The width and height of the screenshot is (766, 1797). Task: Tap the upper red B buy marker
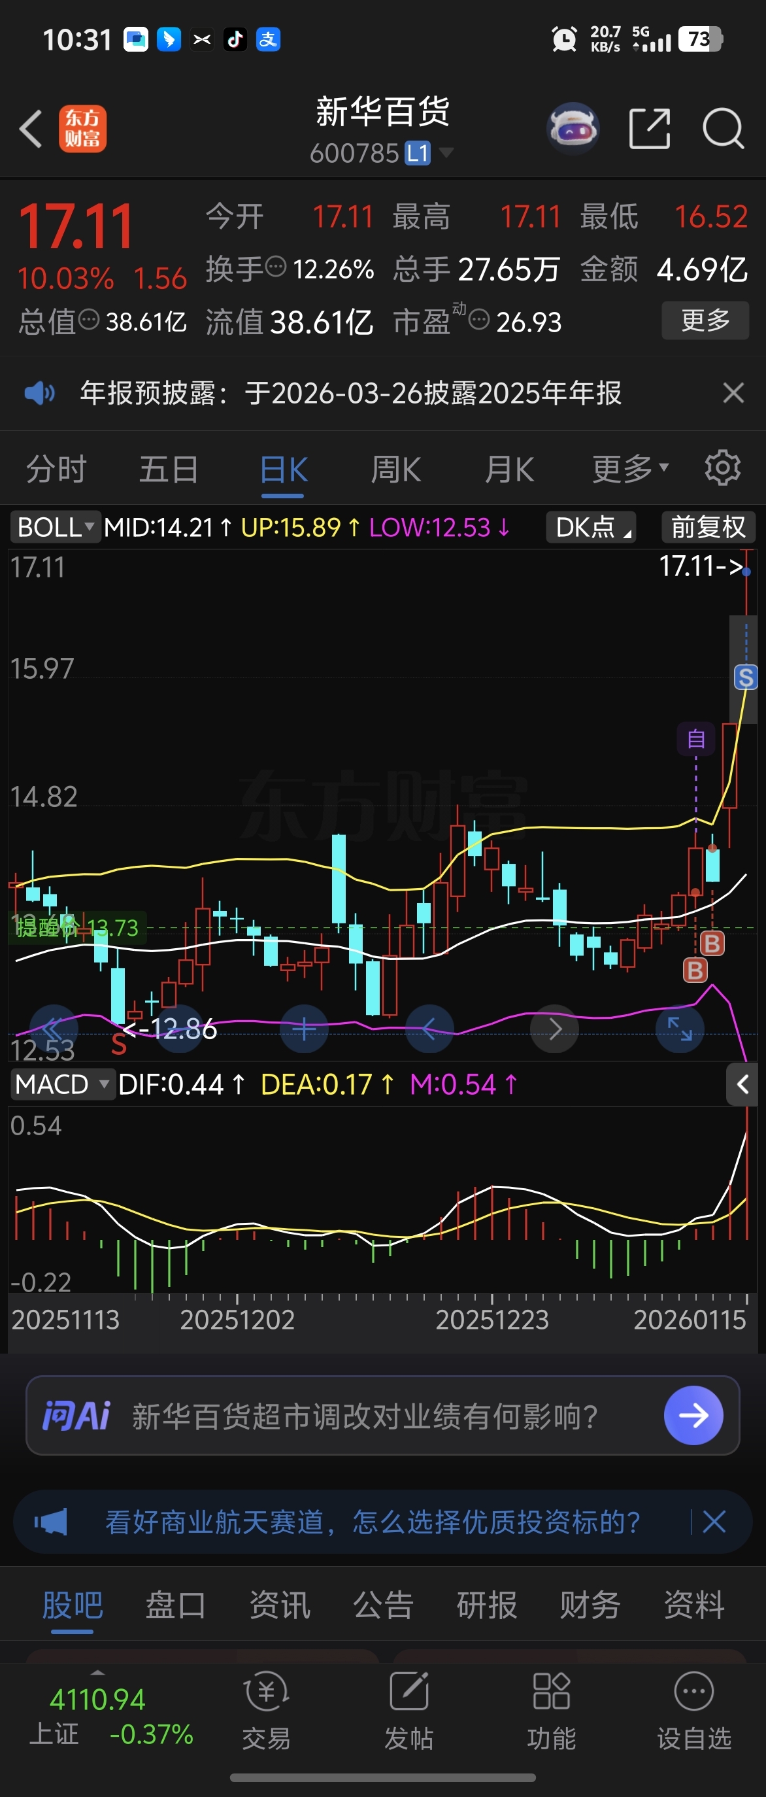coord(712,943)
